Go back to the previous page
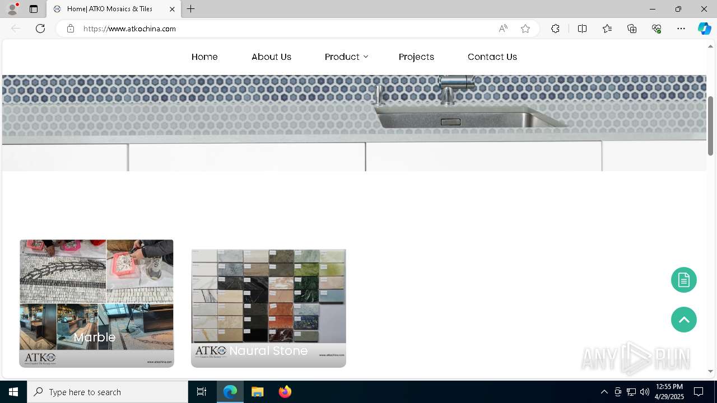The image size is (717, 403). tap(16, 29)
